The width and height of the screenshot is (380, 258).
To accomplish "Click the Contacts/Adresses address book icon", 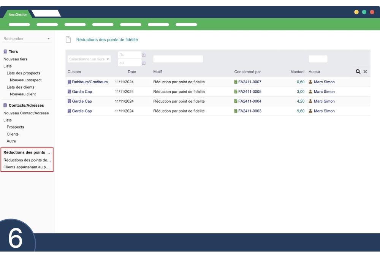I will pyautogui.click(x=5, y=106).
